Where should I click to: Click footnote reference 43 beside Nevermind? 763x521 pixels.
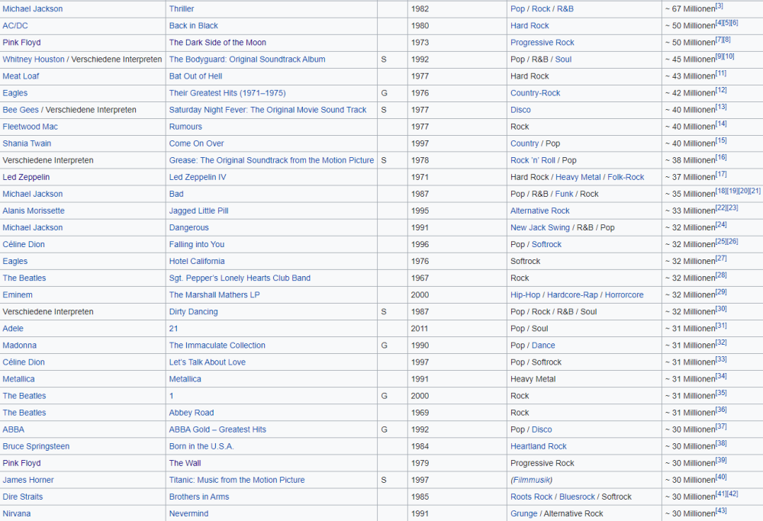point(721,510)
